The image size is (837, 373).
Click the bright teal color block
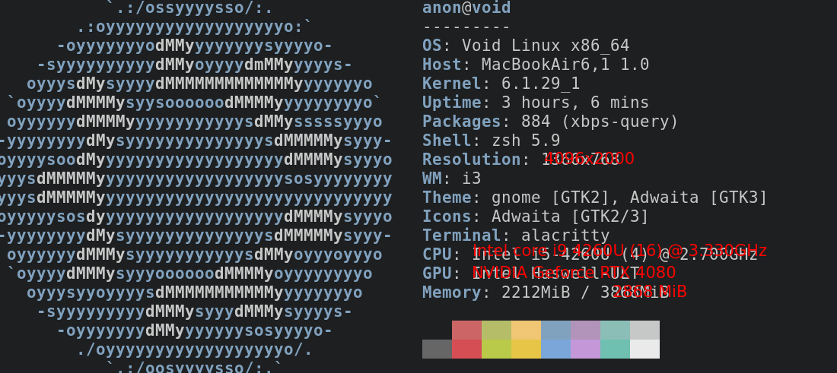[615, 349]
